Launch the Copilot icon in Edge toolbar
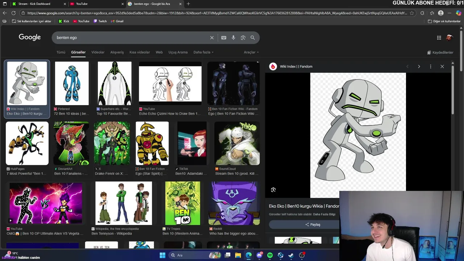The height and width of the screenshot is (261, 464). point(459,13)
